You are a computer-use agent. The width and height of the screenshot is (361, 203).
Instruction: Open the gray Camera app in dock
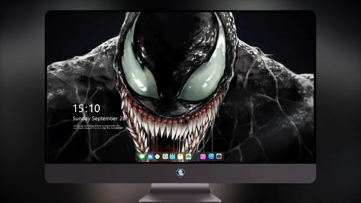click(219, 156)
